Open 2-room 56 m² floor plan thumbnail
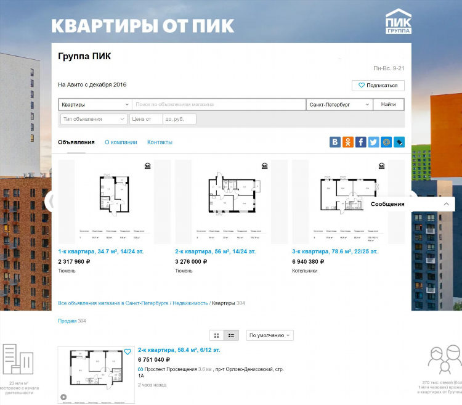The image size is (462, 405). (231, 202)
